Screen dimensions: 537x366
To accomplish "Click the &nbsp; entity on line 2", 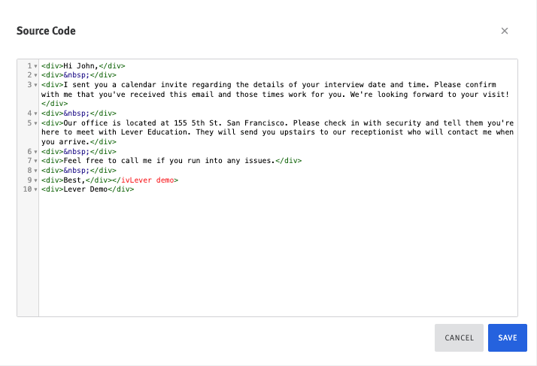I will click(77, 75).
